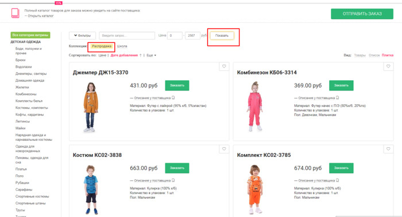Open product title Джемпер ДЖ15-3370
The height and width of the screenshot is (217, 402).
100,73
